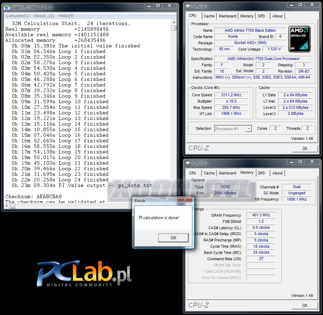323x315 pixels.
Task: Minimize the upper CPU-Z window
Action: pos(292,5)
